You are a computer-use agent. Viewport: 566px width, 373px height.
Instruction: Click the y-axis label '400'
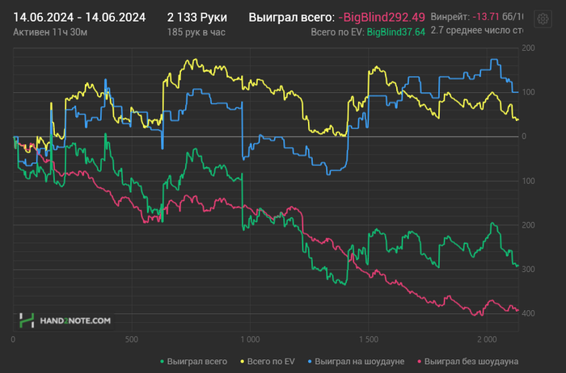(x=528, y=313)
